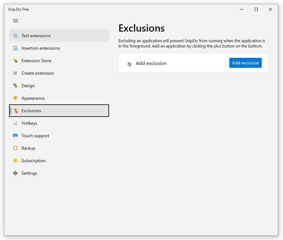Click the Hotkeys keyboard icon
This screenshot has height=240, width=283.
click(15, 123)
